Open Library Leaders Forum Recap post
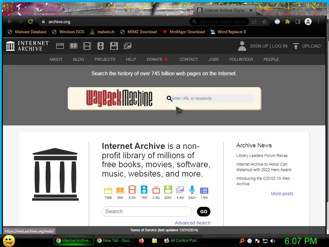Image resolution: width=329 pixels, height=247 pixels. pyautogui.click(x=262, y=155)
